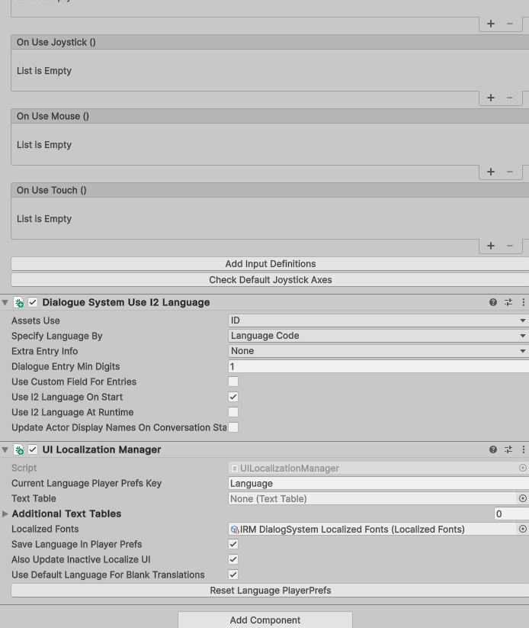Disable the Dialogue System Use I2 Language component
The width and height of the screenshot is (529, 628).
point(33,302)
